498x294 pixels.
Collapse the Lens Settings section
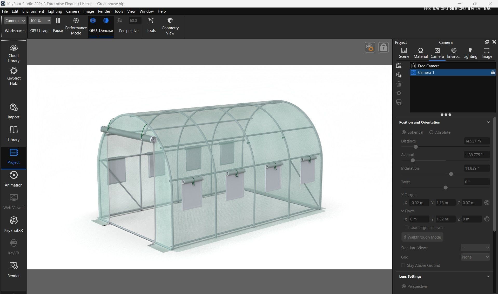488,276
